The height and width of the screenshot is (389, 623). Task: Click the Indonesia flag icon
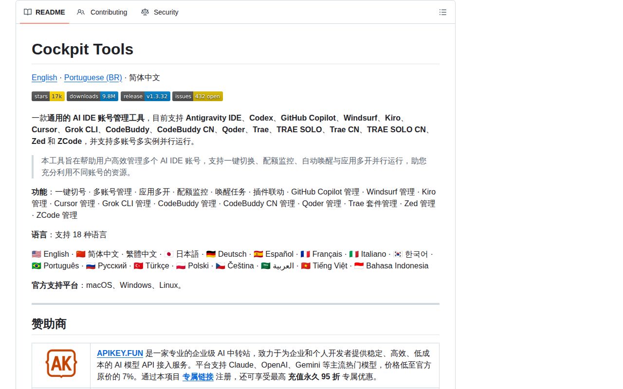click(359, 265)
